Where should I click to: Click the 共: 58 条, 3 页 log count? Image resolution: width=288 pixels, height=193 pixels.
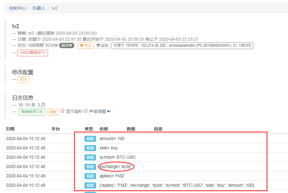(32, 105)
